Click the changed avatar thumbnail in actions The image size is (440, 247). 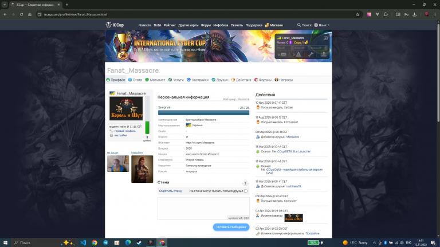pos(293,218)
